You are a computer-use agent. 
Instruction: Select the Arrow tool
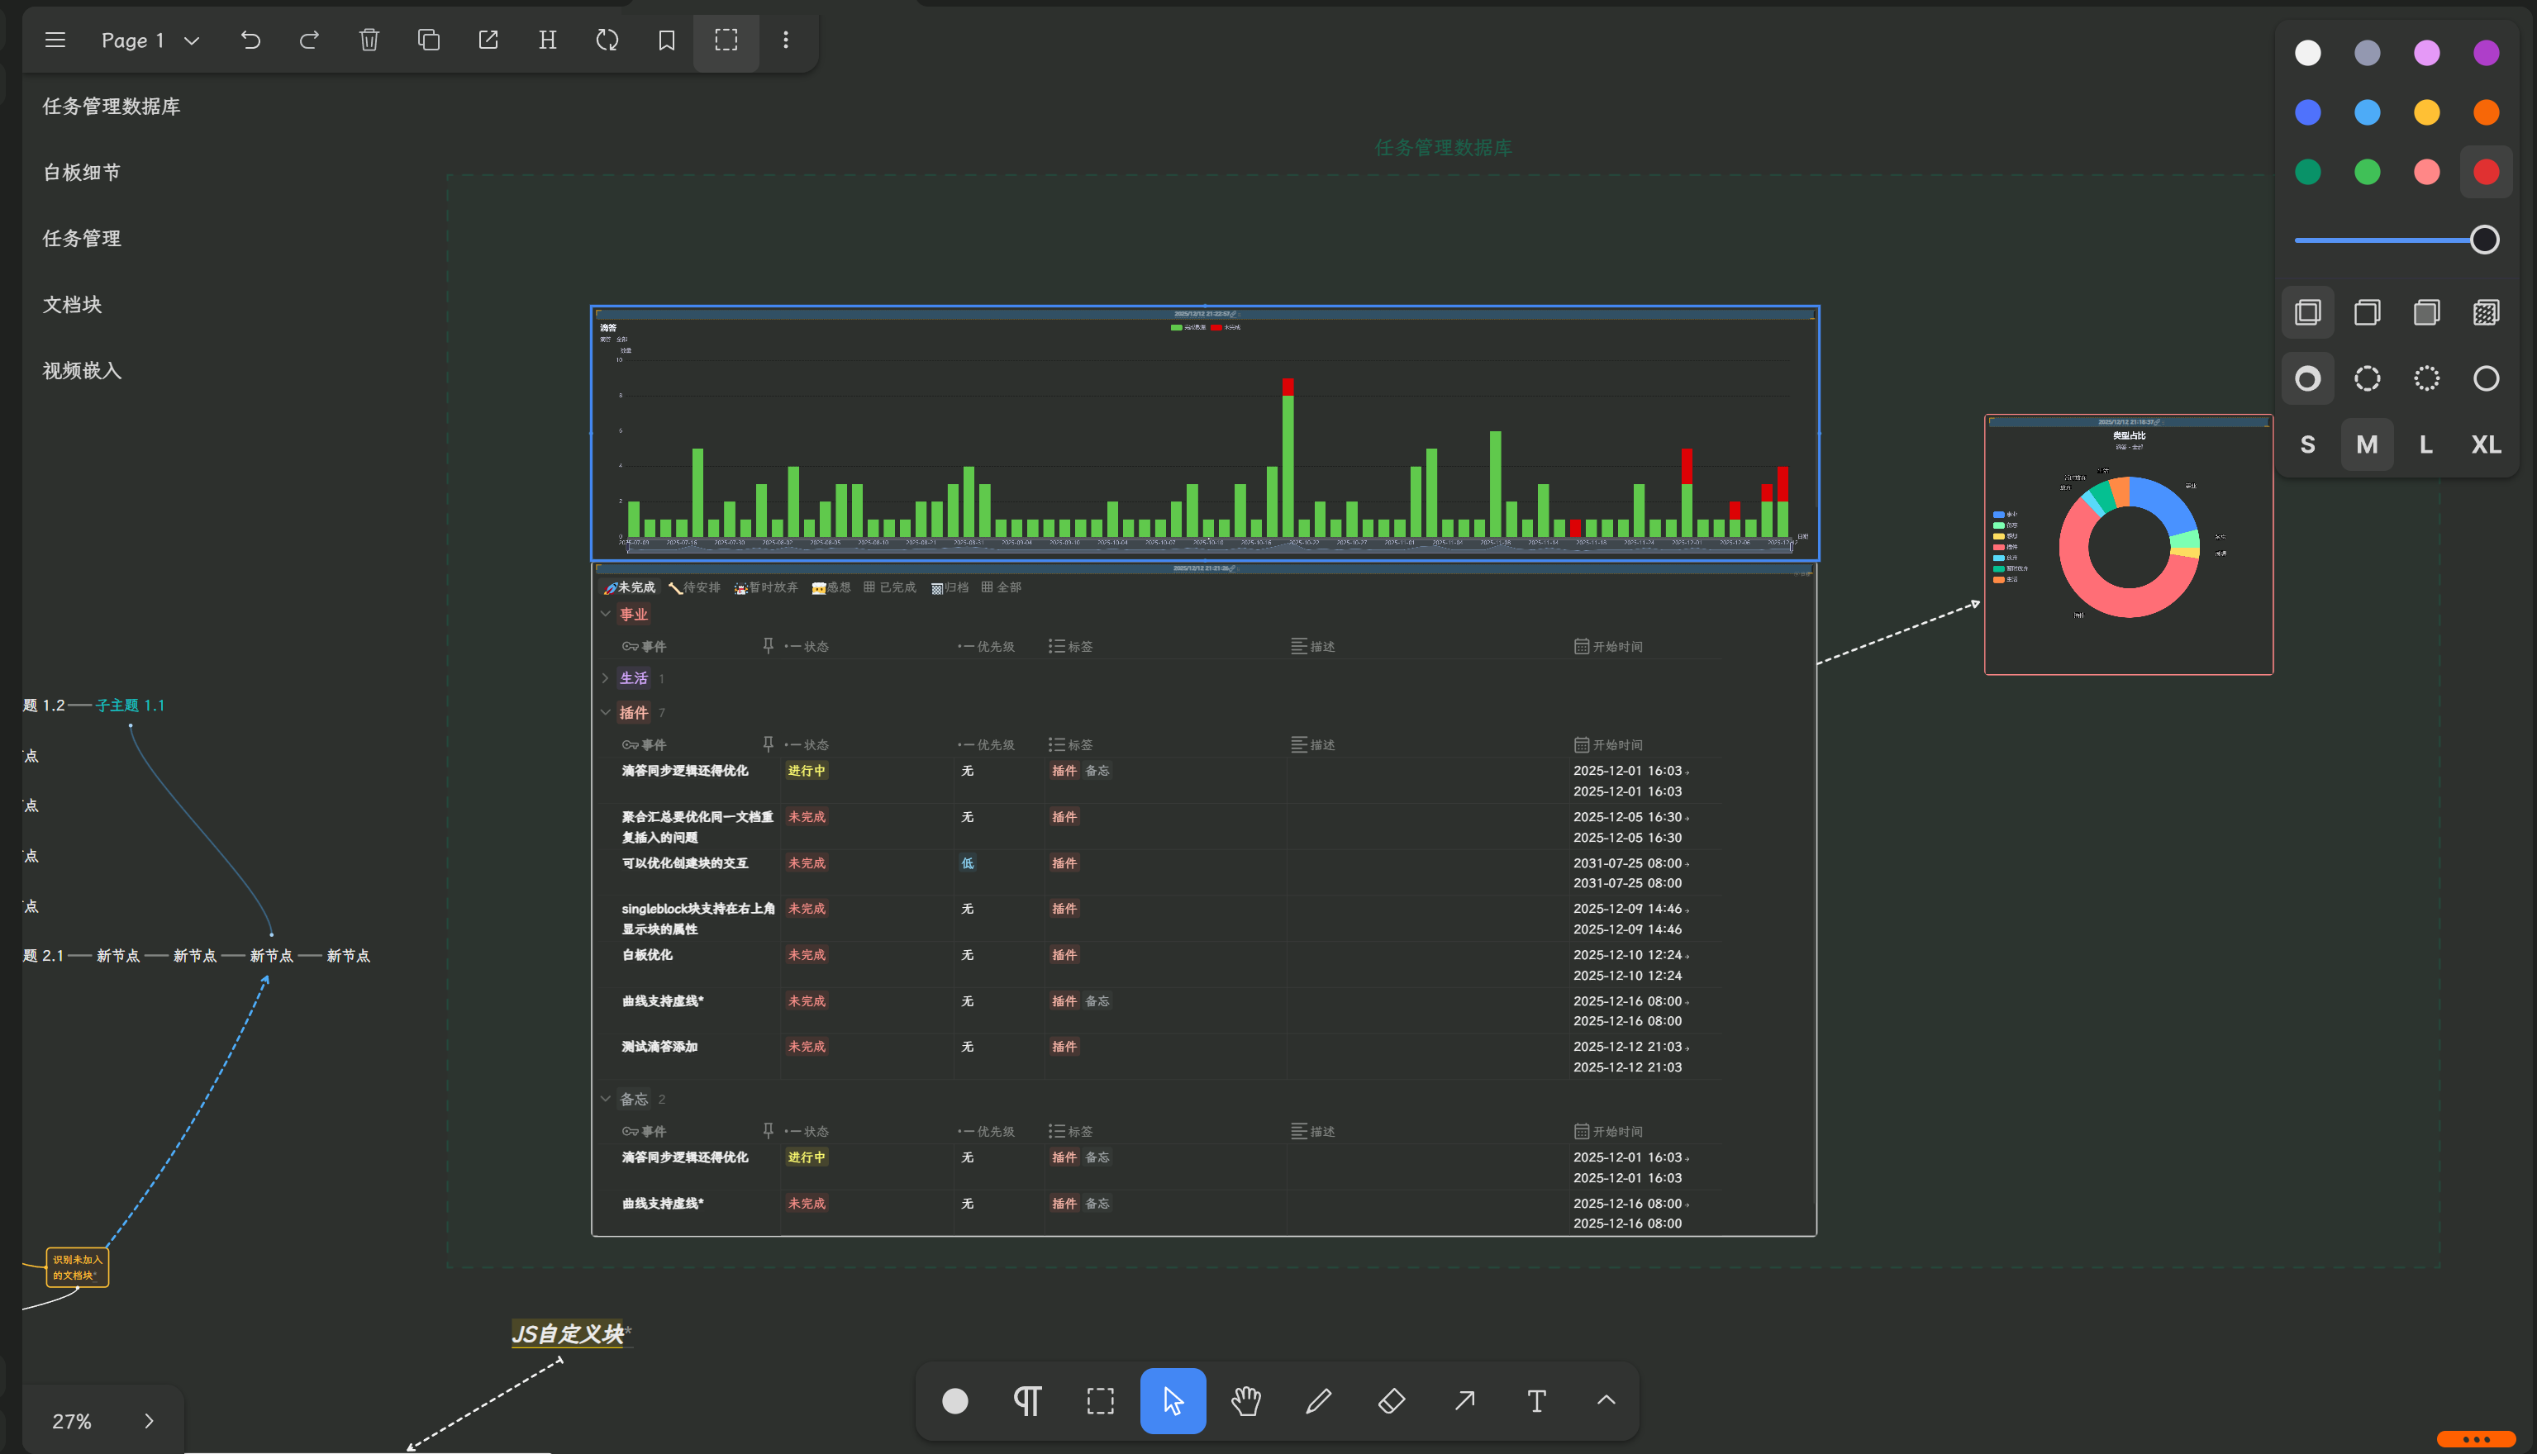point(1464,1401)
